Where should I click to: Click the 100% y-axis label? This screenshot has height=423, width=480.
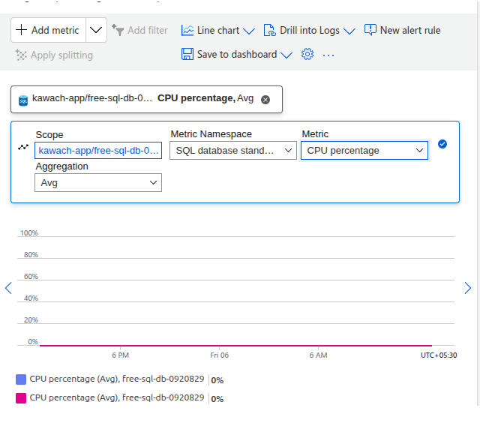29,233
